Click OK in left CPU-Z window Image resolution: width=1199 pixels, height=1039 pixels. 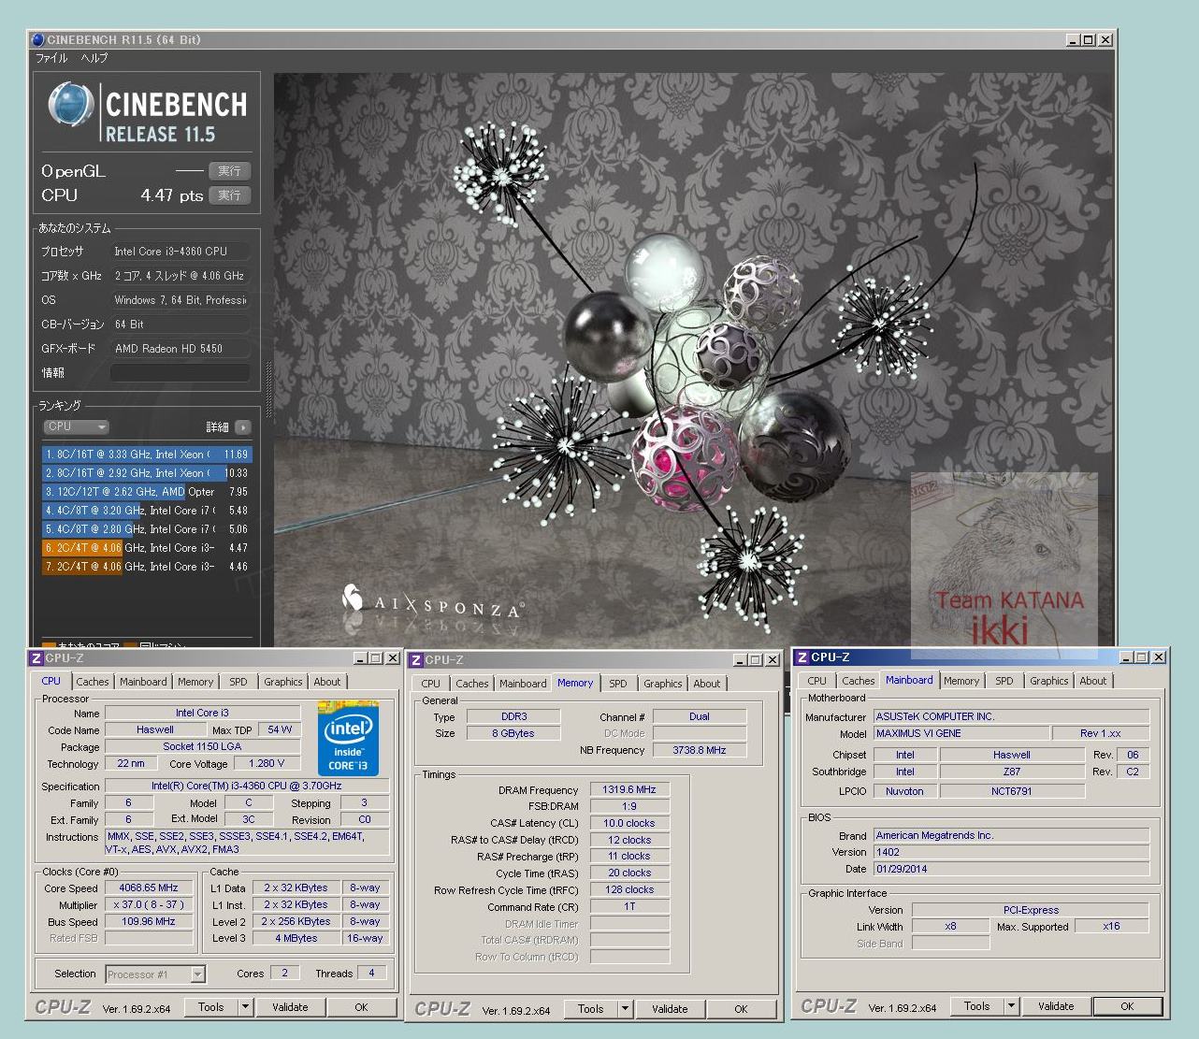click(x=361, y=1007)
